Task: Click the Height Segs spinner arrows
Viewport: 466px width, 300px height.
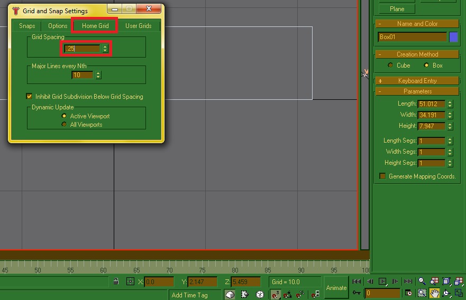Action: [x=450, y=163]
